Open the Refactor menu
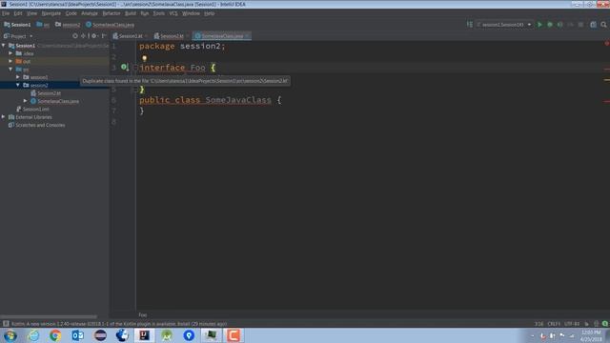 112,13
